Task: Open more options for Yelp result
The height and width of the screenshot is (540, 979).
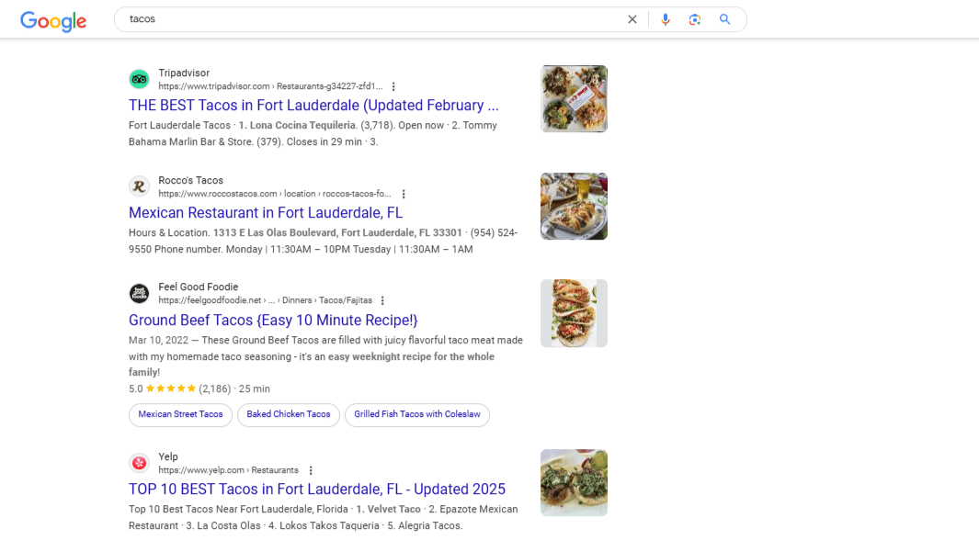Action: [311, 470]
